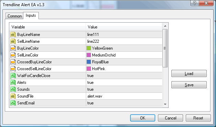Select the SellLineColor variable label
Screen dimensions: 216x127
pyautogui.click(x=28, y=55)
